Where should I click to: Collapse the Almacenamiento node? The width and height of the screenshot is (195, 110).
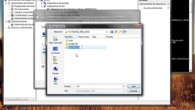point(6,21)
